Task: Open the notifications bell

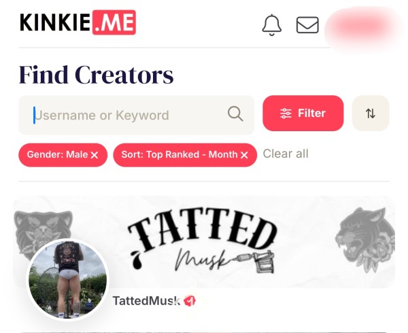Action: pos(271,25)
